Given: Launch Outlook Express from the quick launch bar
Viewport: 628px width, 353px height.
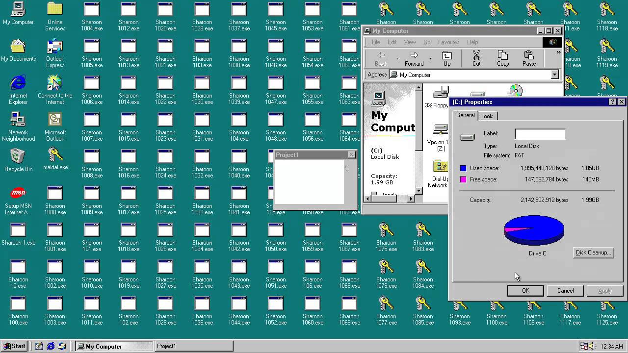Looking at the screenshot, I should [62, 346].
